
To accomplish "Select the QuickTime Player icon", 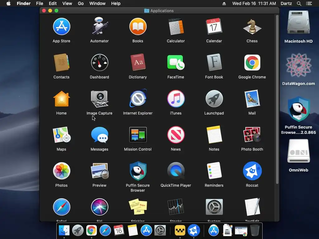I will pos(176,171).
